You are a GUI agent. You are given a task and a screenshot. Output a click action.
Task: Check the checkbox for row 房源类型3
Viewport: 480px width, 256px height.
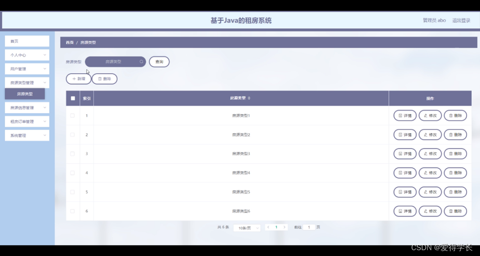pyautogui.click(x=72, y=153)
